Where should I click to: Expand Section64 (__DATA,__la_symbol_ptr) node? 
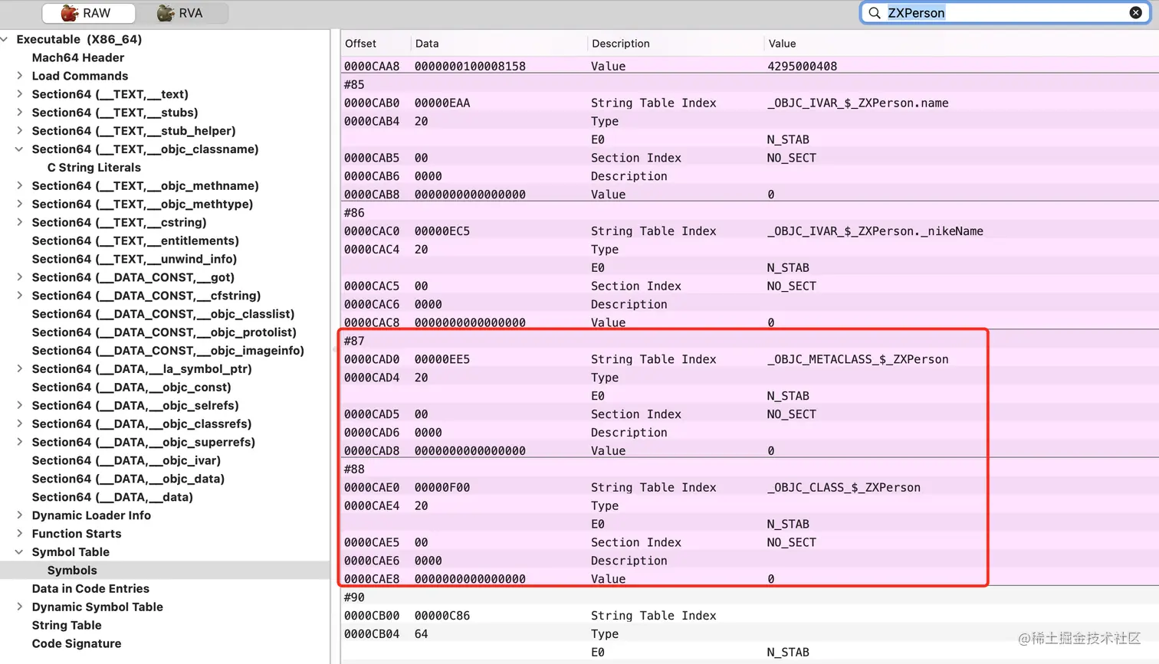tap(19, 369)
